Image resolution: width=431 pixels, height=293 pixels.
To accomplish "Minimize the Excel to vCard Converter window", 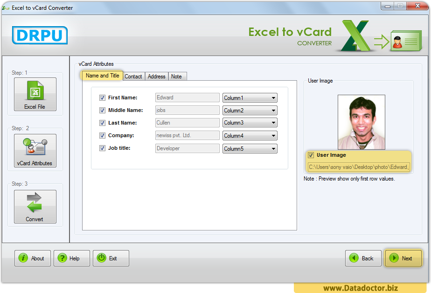I will pyautogui.click(x=388, y=6).
